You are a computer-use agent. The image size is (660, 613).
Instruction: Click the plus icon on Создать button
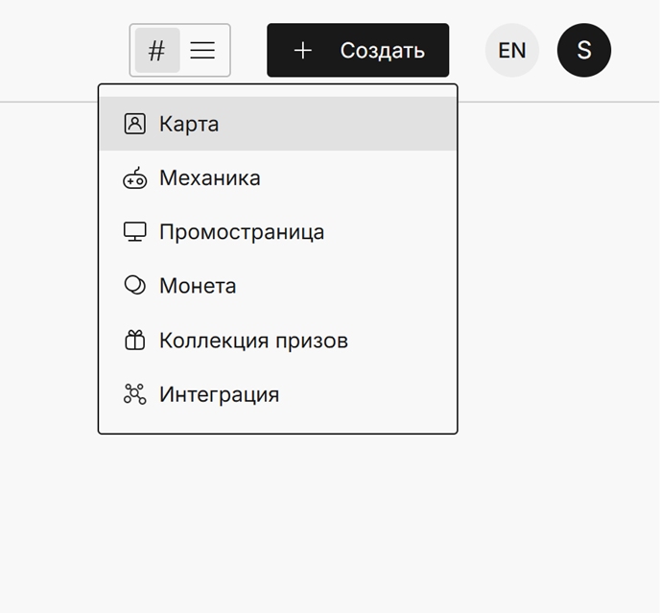[x=302, y=51]
